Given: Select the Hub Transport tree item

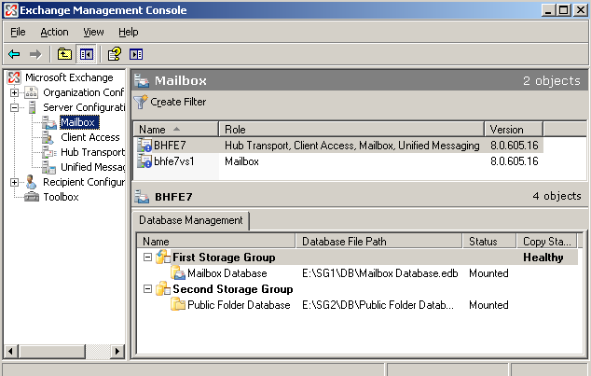Looking at the screenshot, I should [92, 152].
